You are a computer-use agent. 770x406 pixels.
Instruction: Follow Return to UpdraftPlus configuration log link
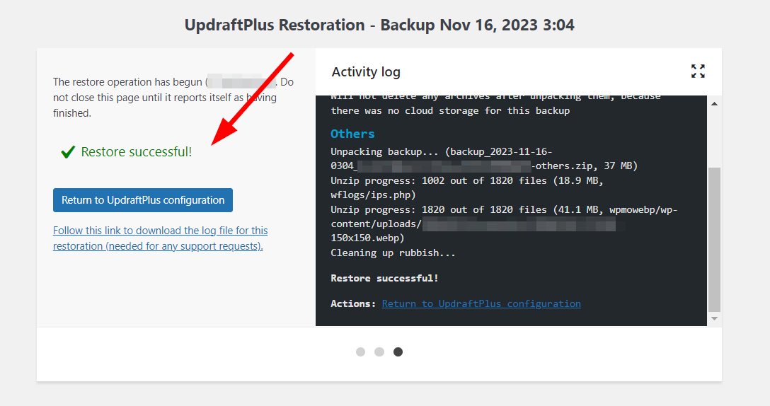tap(481, 303)
